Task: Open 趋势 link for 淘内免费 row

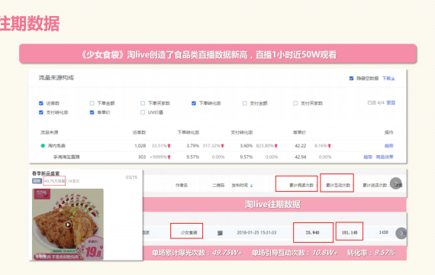Action: pyautogui.click(x=389, y=146)
